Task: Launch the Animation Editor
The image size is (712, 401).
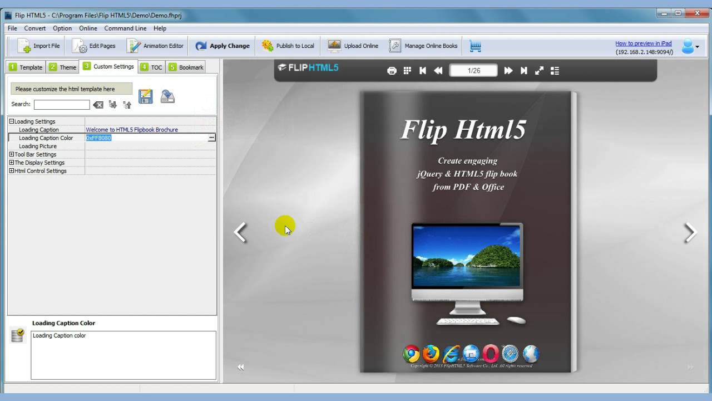Action: [x=155, y=46]
